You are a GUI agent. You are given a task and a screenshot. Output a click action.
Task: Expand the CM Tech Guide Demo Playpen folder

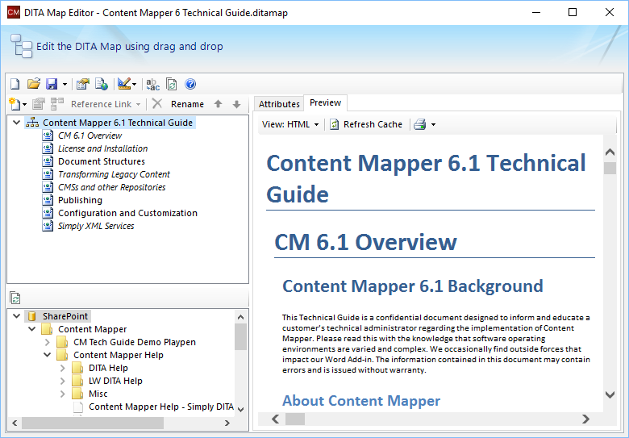coord(48,342)
